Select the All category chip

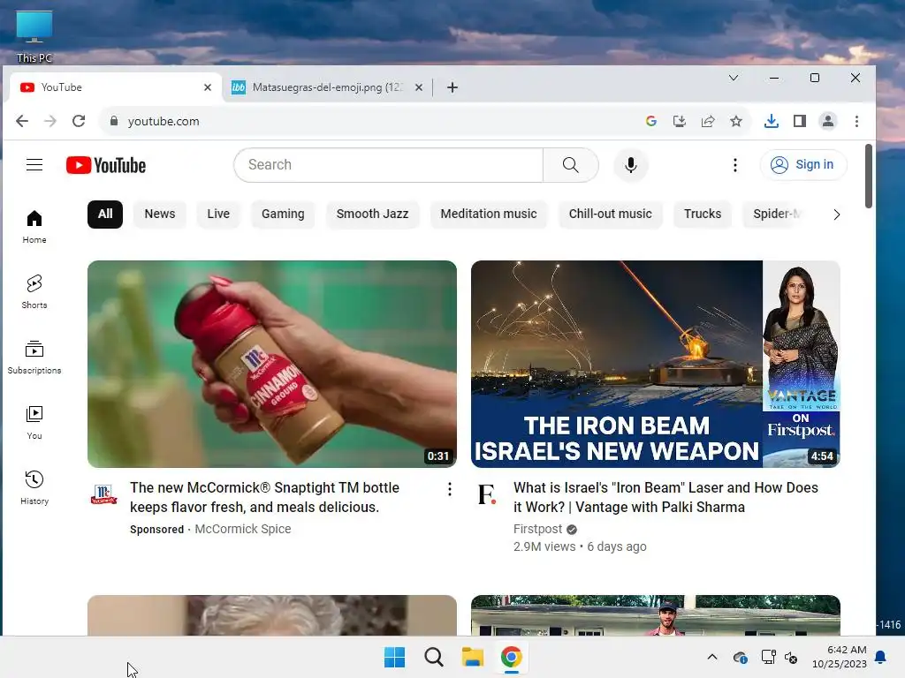pyautogui.click(x=105, y=214)
